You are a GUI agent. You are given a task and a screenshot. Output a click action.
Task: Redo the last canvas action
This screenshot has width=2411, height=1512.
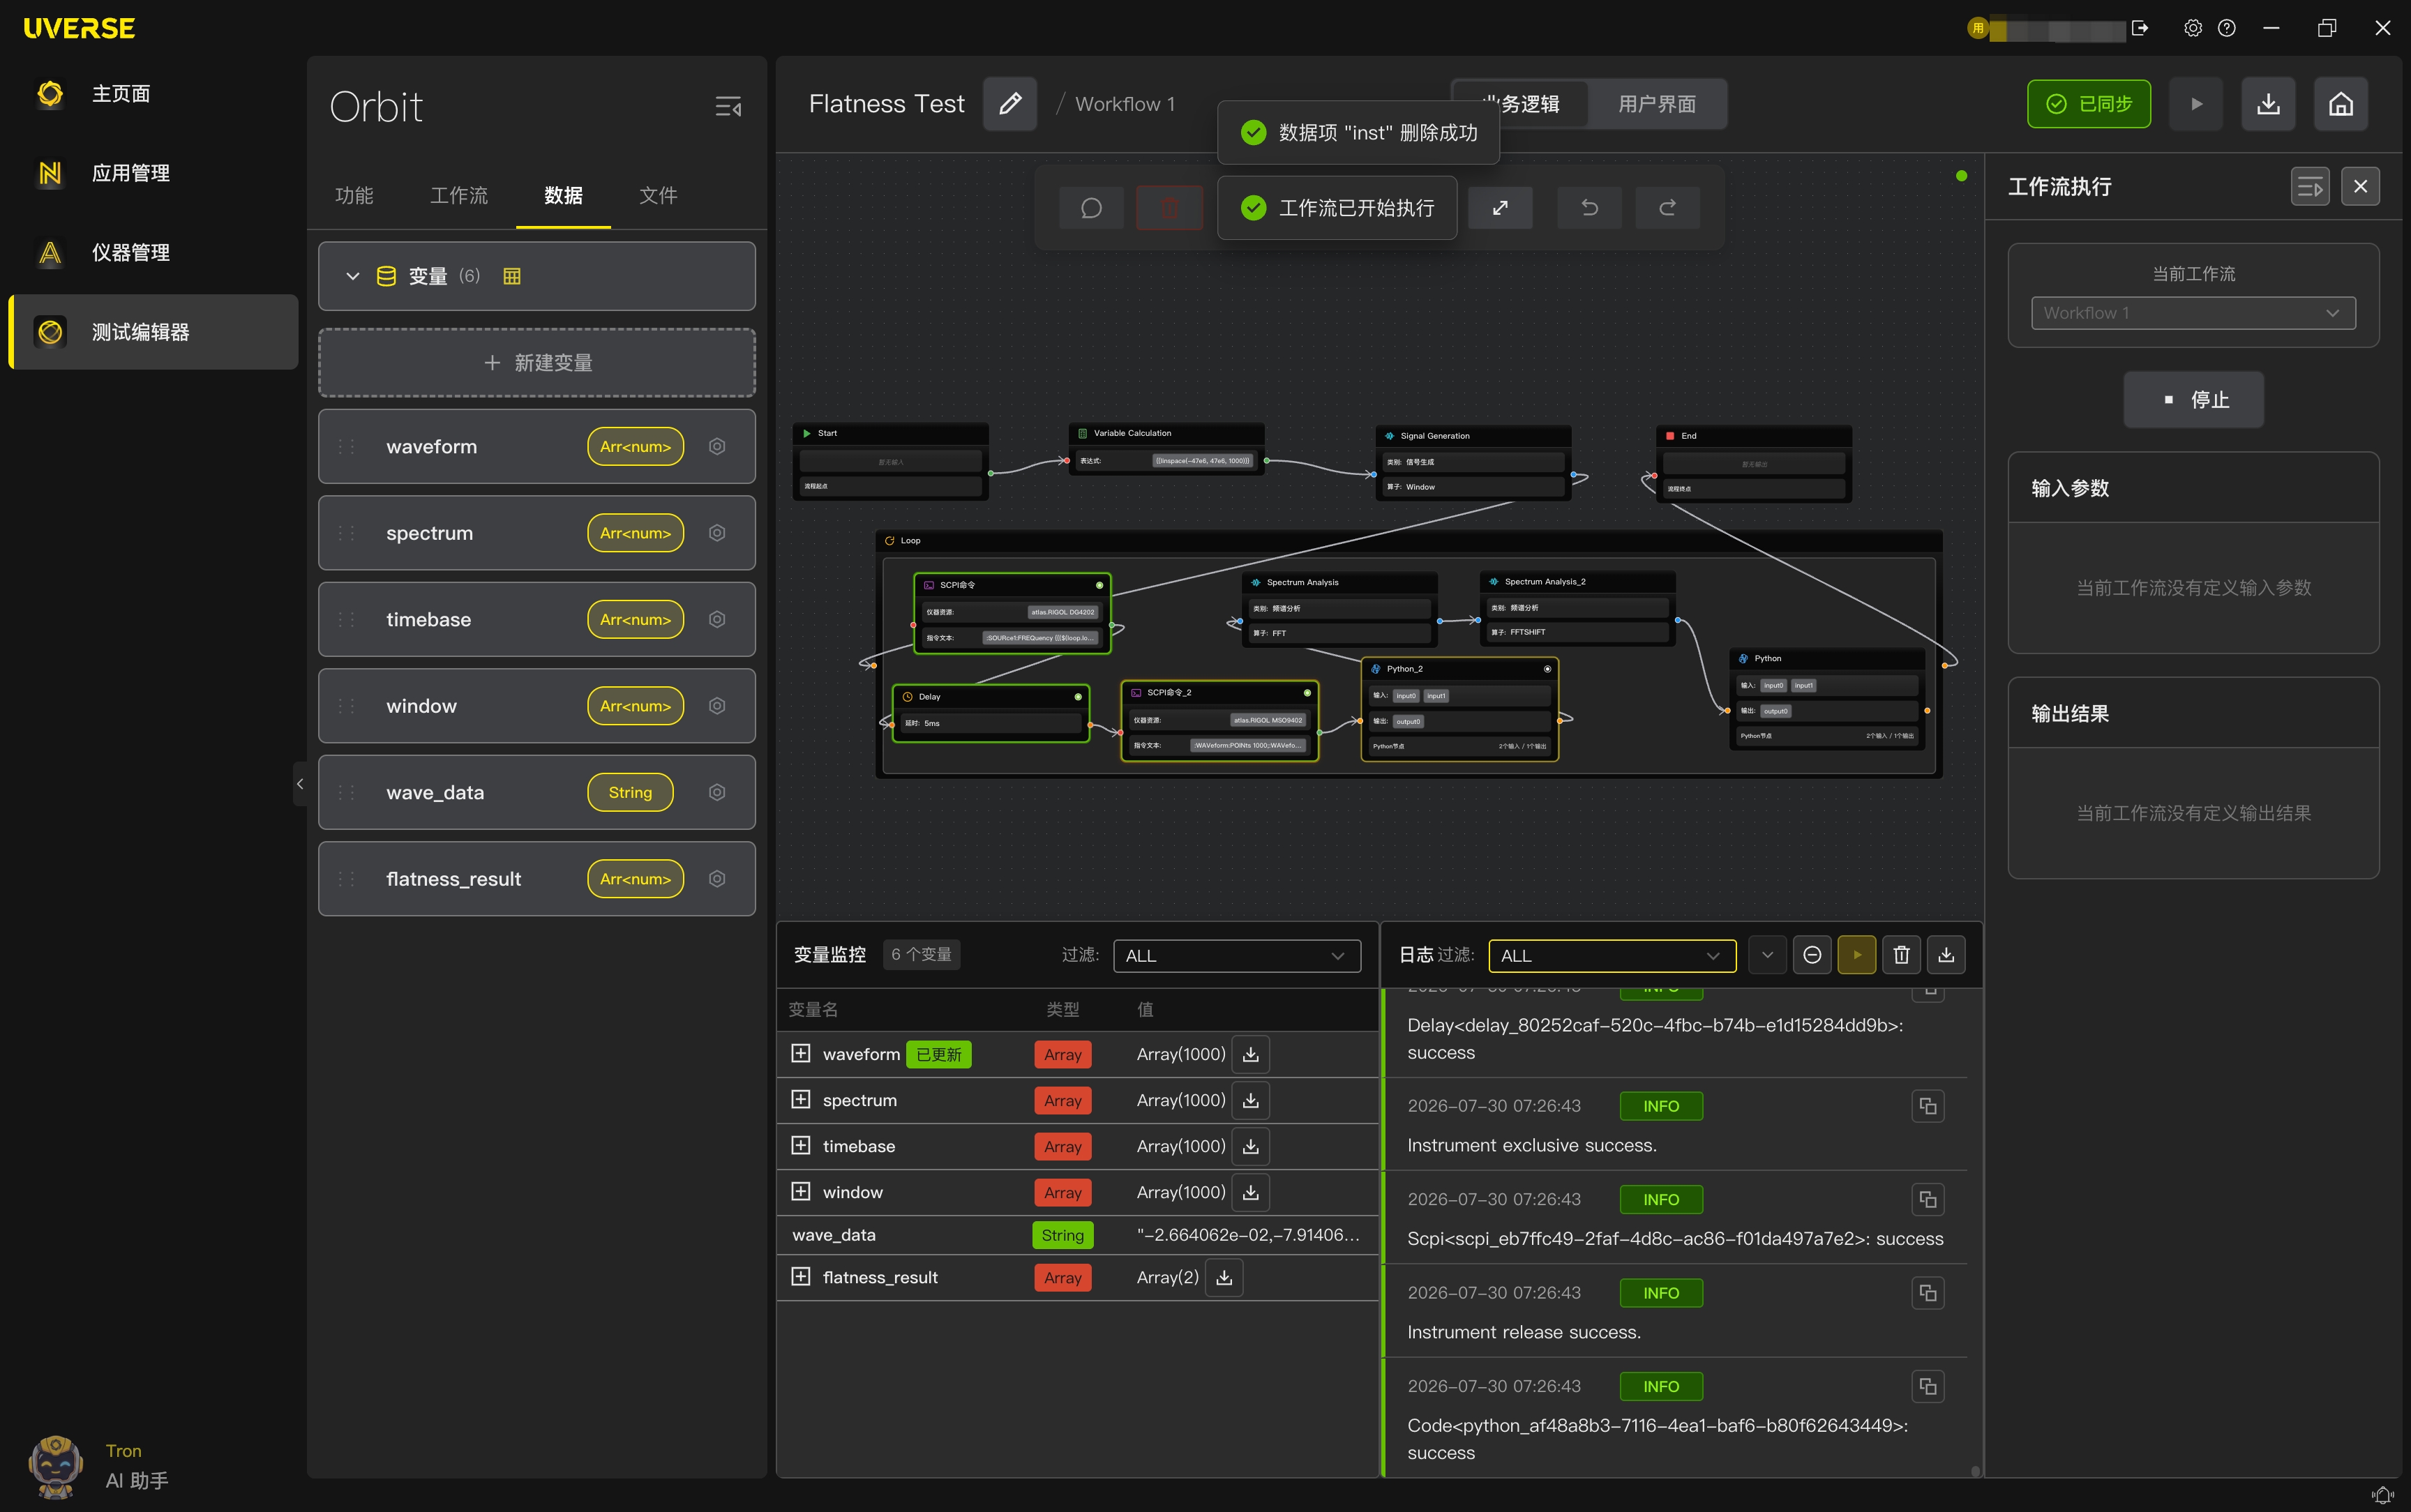point(1667,208)
